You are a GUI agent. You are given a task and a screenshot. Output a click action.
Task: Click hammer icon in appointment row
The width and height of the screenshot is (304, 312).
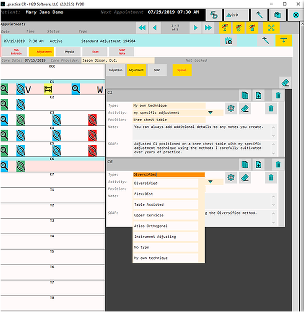click(265, 41)
